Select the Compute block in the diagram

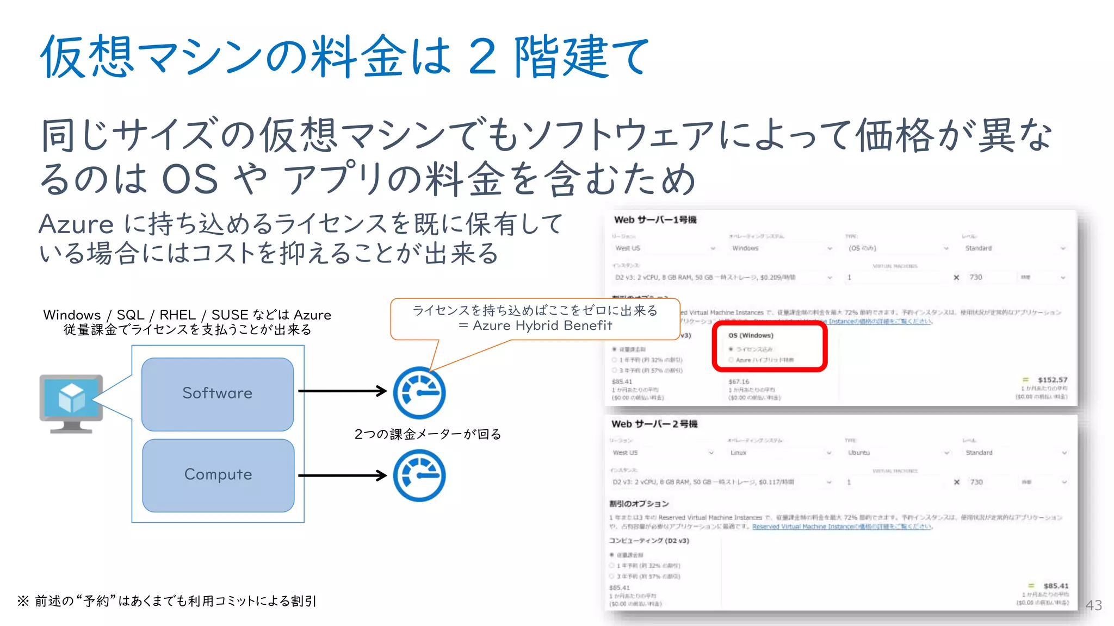click(x=218, y=475)
